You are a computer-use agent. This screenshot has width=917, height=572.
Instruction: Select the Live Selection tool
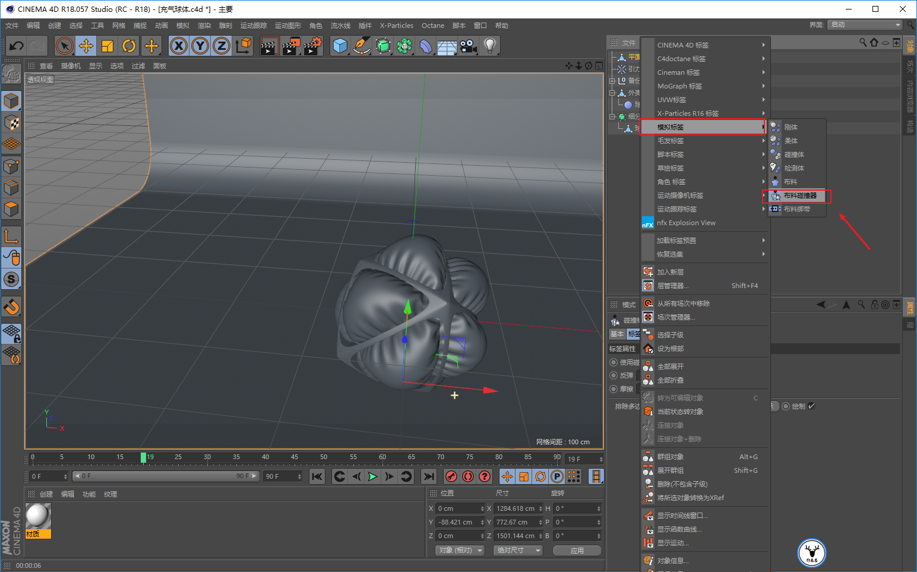[64, 46]
